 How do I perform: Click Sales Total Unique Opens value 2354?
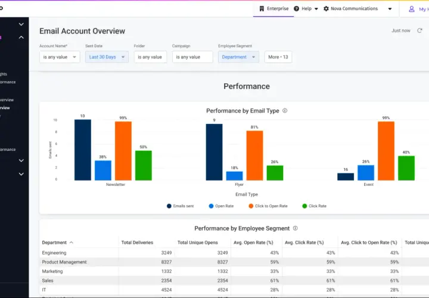coord(222,281)
